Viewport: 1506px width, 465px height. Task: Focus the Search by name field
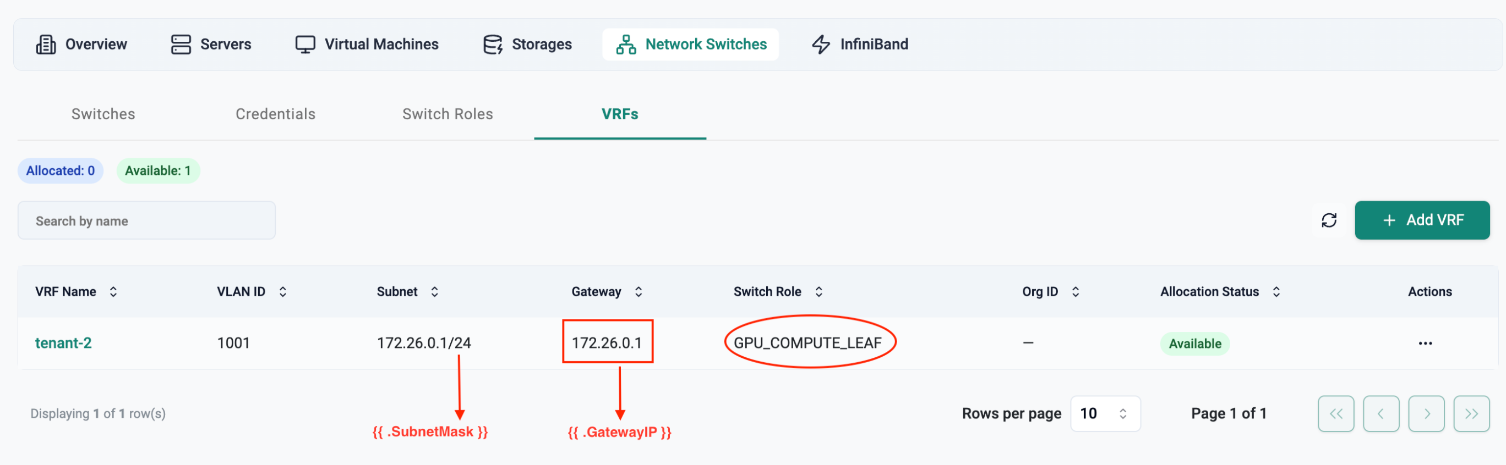click(147, 220)
